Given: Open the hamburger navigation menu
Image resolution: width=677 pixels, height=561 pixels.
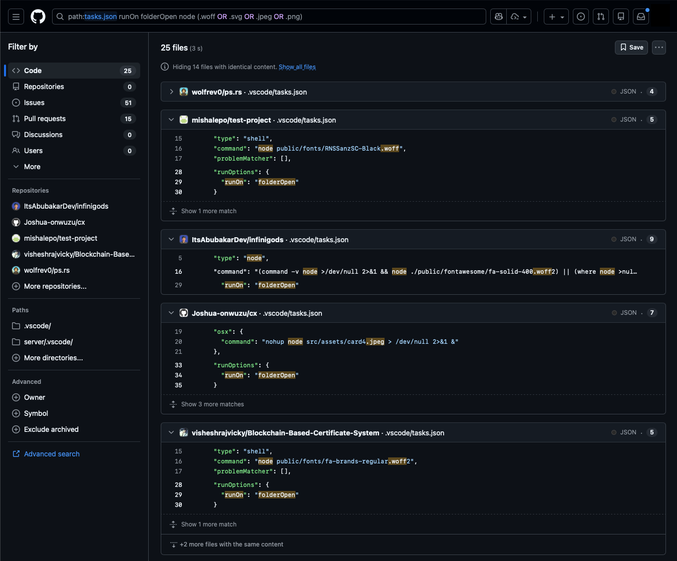Looking at the screenshot, I should [16, 17].
